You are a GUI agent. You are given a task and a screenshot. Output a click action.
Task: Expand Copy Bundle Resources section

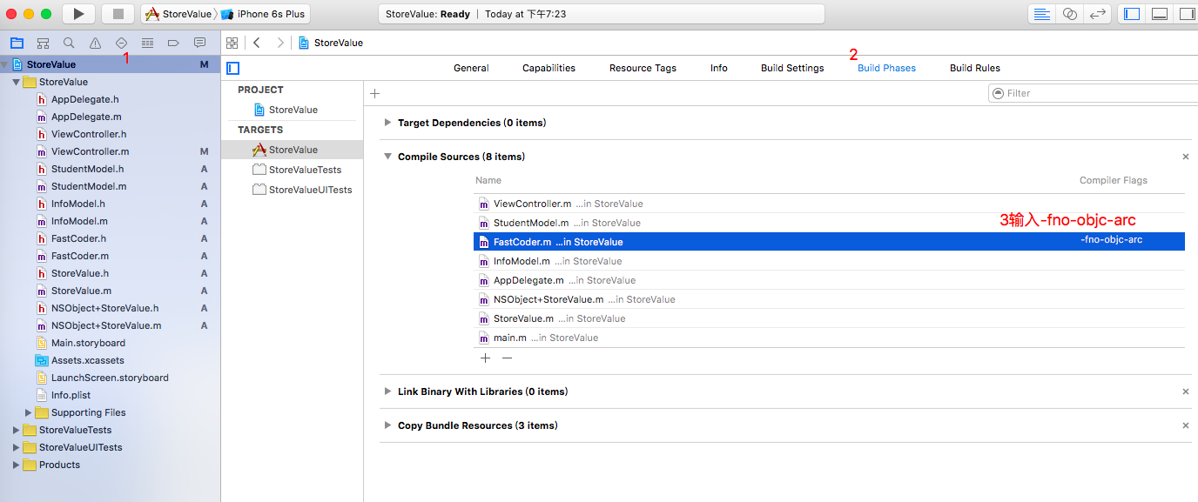point(387,425)
